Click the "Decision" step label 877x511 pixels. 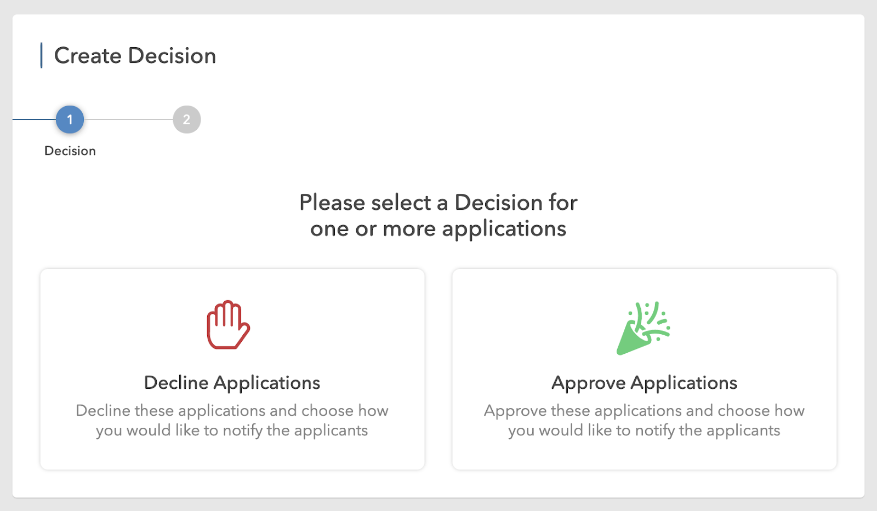coord(70,151)
